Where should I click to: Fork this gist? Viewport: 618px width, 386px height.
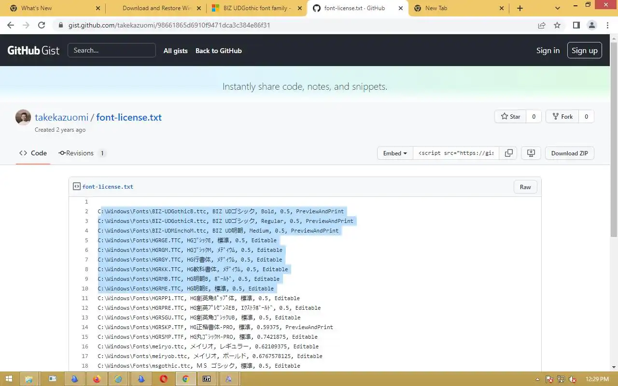tap(562, 116)
